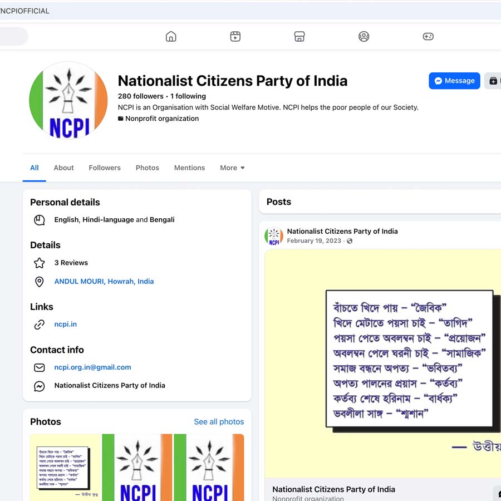Click the February 19, 2023 post date
Viewport: 501px width, 501px height.
tap(314, 240)
